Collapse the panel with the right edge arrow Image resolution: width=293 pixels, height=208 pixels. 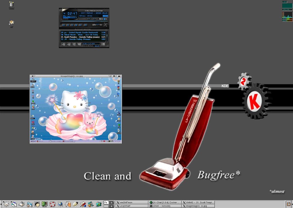point(292,204)
